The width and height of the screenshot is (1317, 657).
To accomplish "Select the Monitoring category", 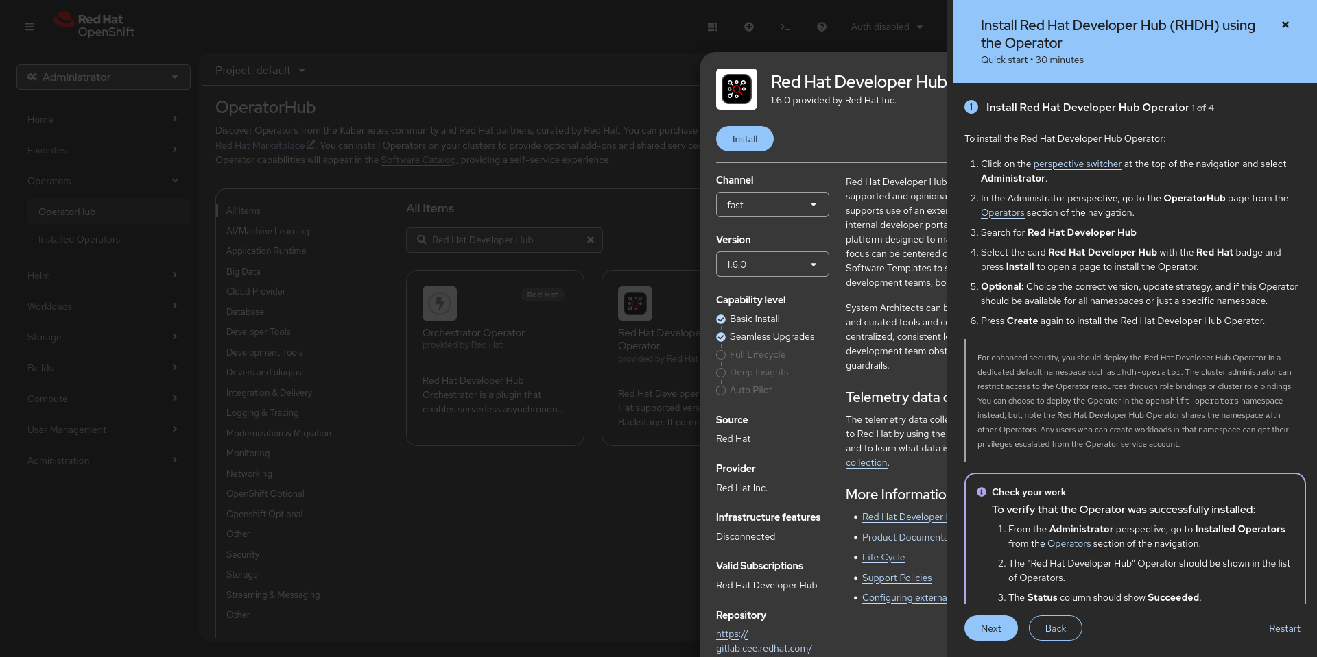I will tap(248, 453).
